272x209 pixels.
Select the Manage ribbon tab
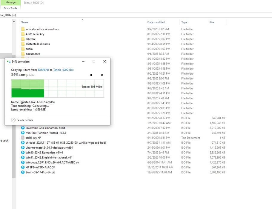point(10,2)
